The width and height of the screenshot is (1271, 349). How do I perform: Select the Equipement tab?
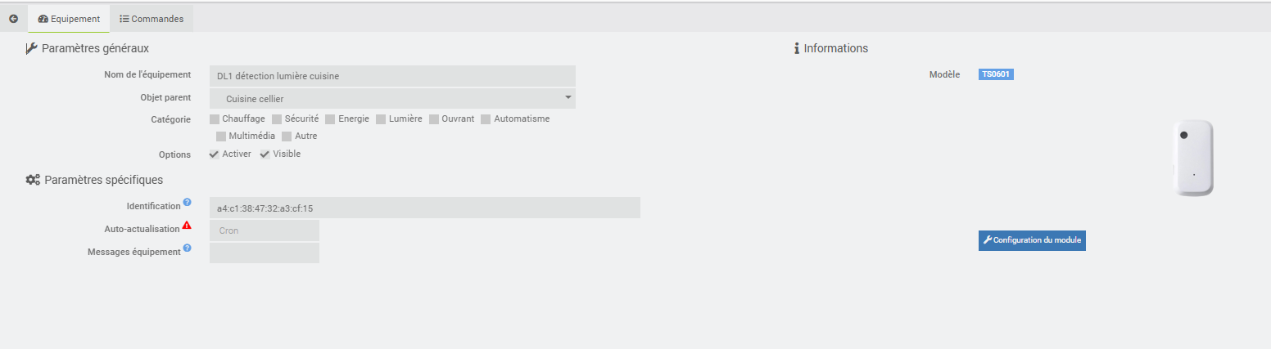point(69,18)
